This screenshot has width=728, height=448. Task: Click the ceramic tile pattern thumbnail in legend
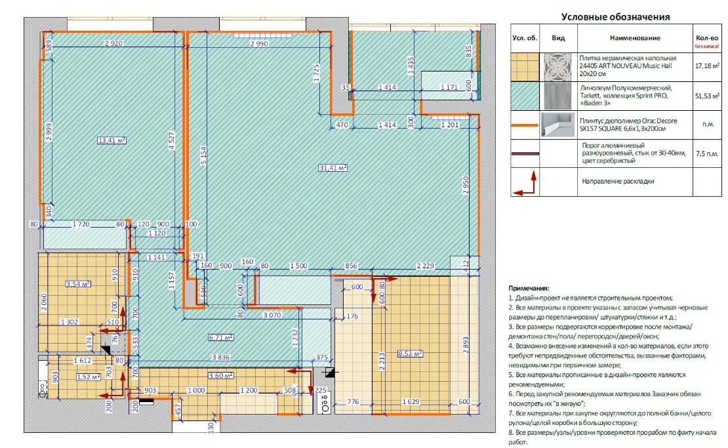559,68
